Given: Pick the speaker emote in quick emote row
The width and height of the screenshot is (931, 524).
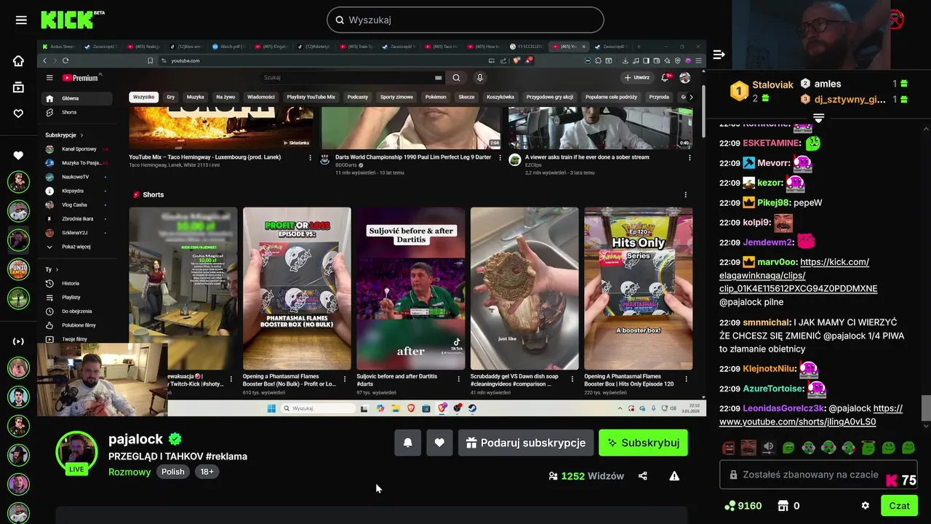Looking at the screenshot, I should [768, 448].
